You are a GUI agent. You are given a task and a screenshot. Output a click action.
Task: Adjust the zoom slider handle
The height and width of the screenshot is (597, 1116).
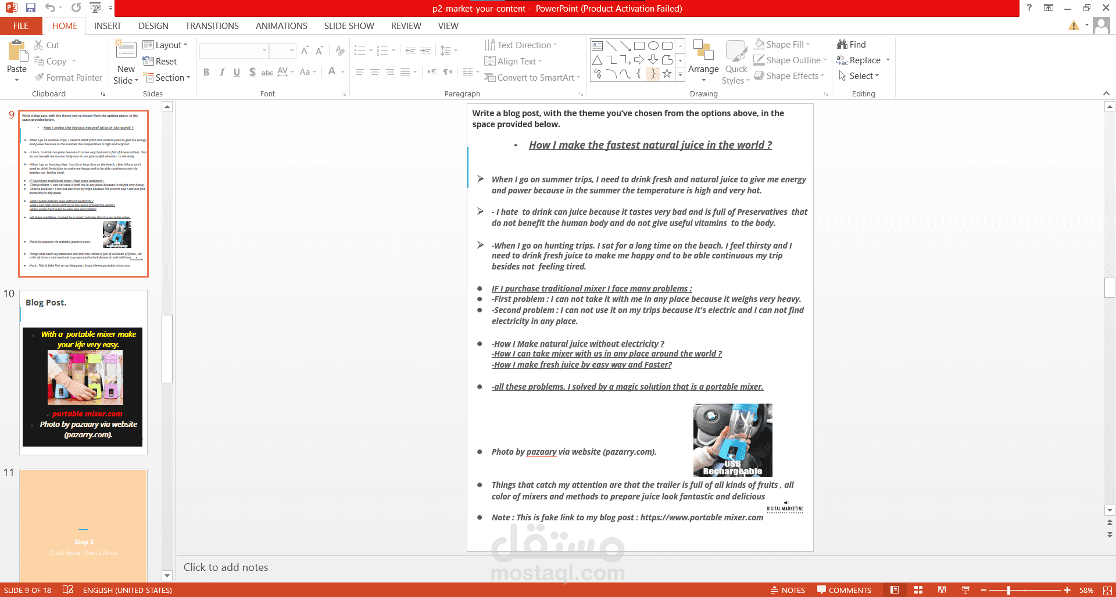pos(1008,590)
